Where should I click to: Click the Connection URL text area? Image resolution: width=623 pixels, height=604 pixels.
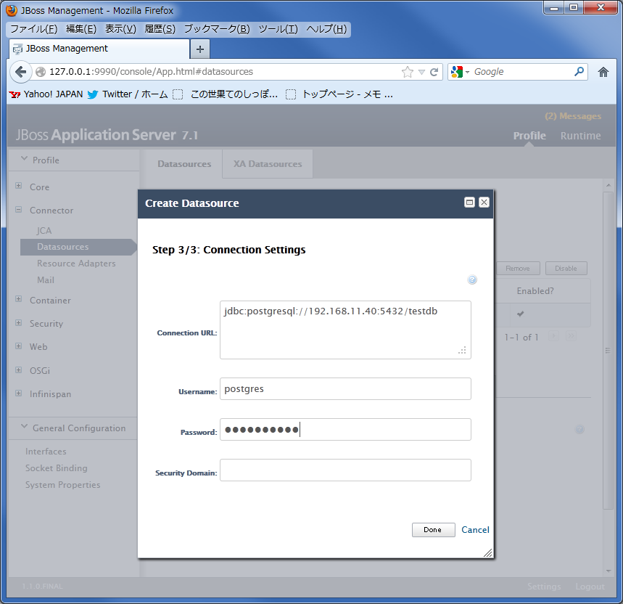click(345, 330)
